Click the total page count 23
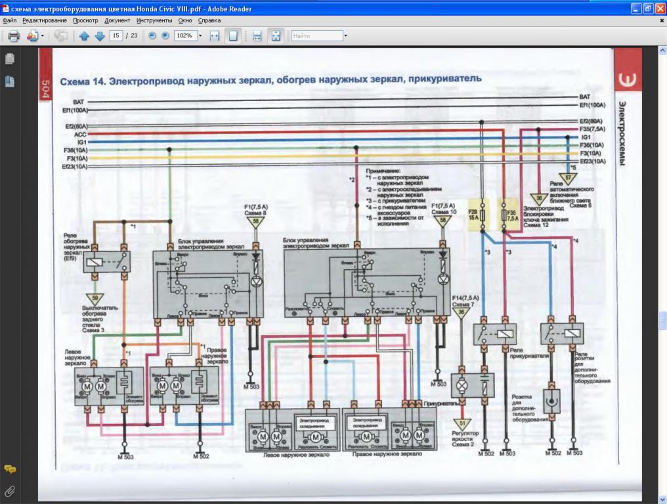 click(135, 35)
